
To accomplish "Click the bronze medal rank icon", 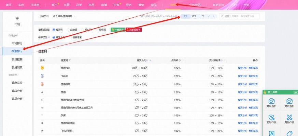I will coord(42,84).
